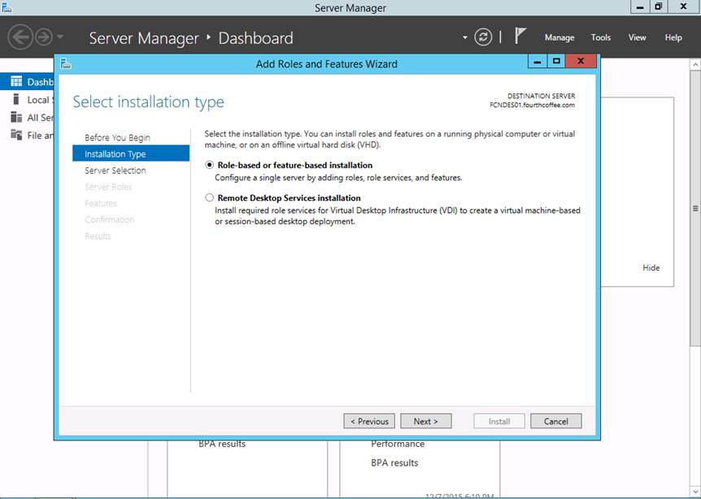The height and width of the screenshot is (499, 701).
Task: Click the Dashboard icon in the sidebar
Action: coord(15,81)
